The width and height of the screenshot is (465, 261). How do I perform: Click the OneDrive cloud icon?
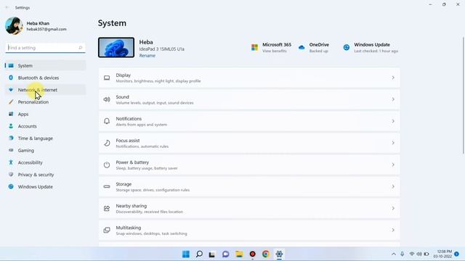(302, 47)
